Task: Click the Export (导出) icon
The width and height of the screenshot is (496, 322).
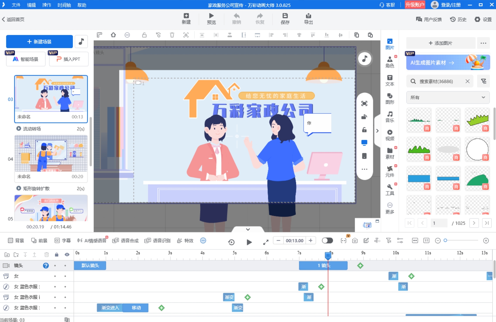Action: tap(308, 18)
